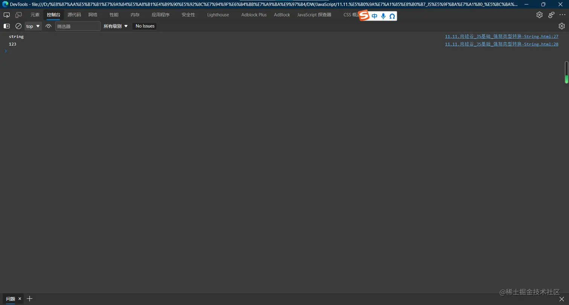
Task: Focus the 筛选器 filter input
Action: pyautogui.click(x=78, y=26)
